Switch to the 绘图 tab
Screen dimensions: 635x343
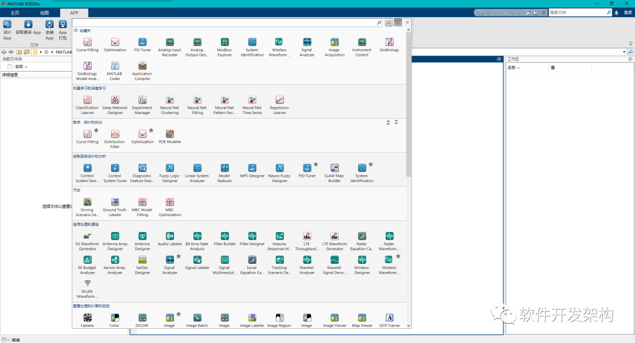(45, 13)
